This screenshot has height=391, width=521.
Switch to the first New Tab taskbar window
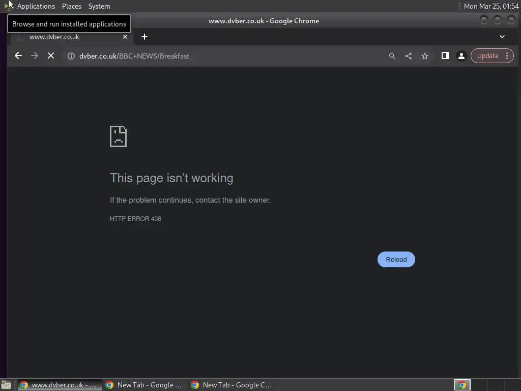144,385
